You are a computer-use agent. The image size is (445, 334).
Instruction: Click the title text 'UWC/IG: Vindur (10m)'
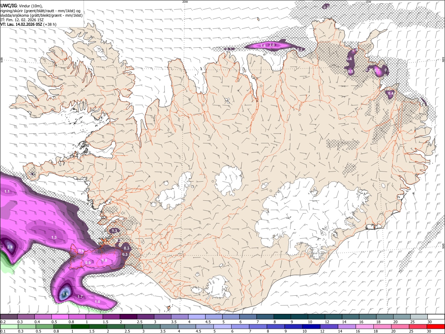pos(22,6)
